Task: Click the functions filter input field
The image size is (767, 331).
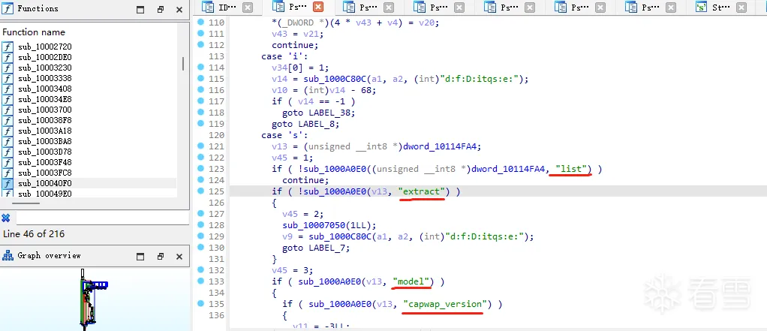Action: click(x=102, y=218)
